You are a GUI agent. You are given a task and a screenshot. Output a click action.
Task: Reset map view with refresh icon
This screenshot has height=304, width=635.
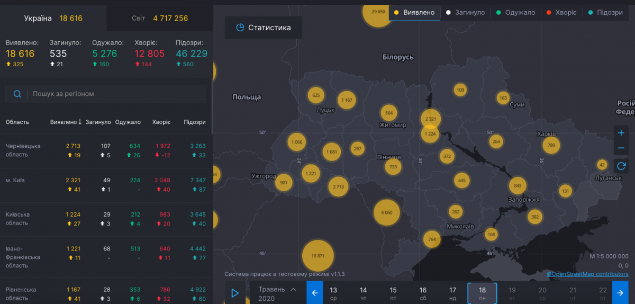[621, 166]
